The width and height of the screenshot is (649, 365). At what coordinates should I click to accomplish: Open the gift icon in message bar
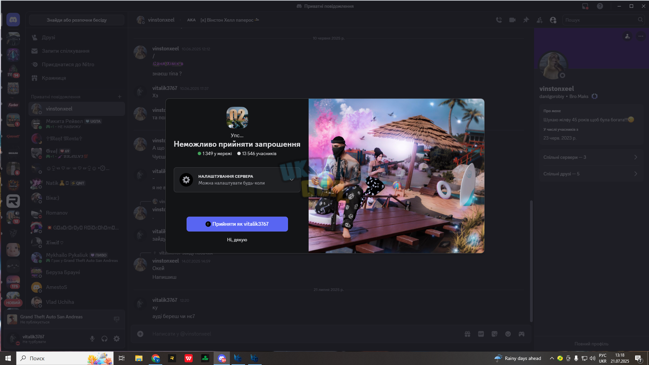(x=467, y=334)
